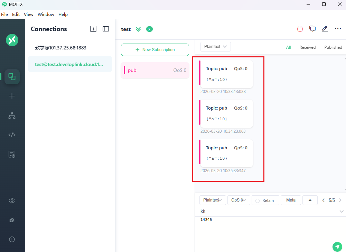The width and height of the screenshot is (346, 252).
Task: Click the green send message button
Action: 337,246
